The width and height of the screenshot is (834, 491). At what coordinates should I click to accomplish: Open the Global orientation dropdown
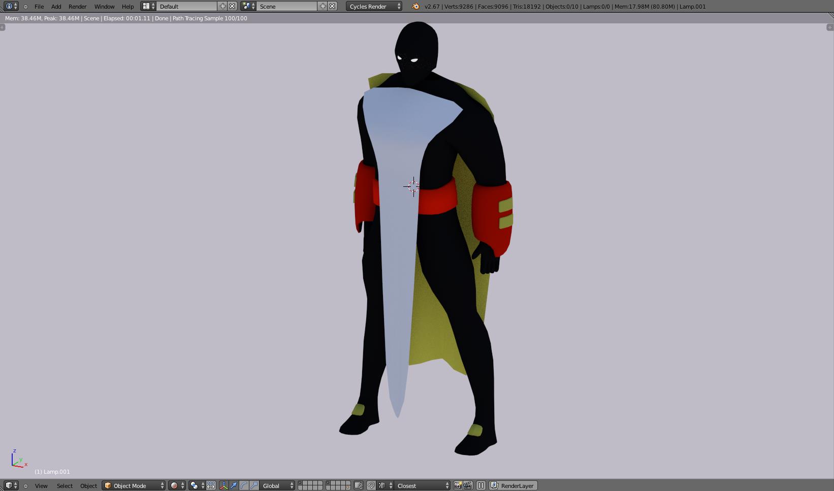[277, 485]
